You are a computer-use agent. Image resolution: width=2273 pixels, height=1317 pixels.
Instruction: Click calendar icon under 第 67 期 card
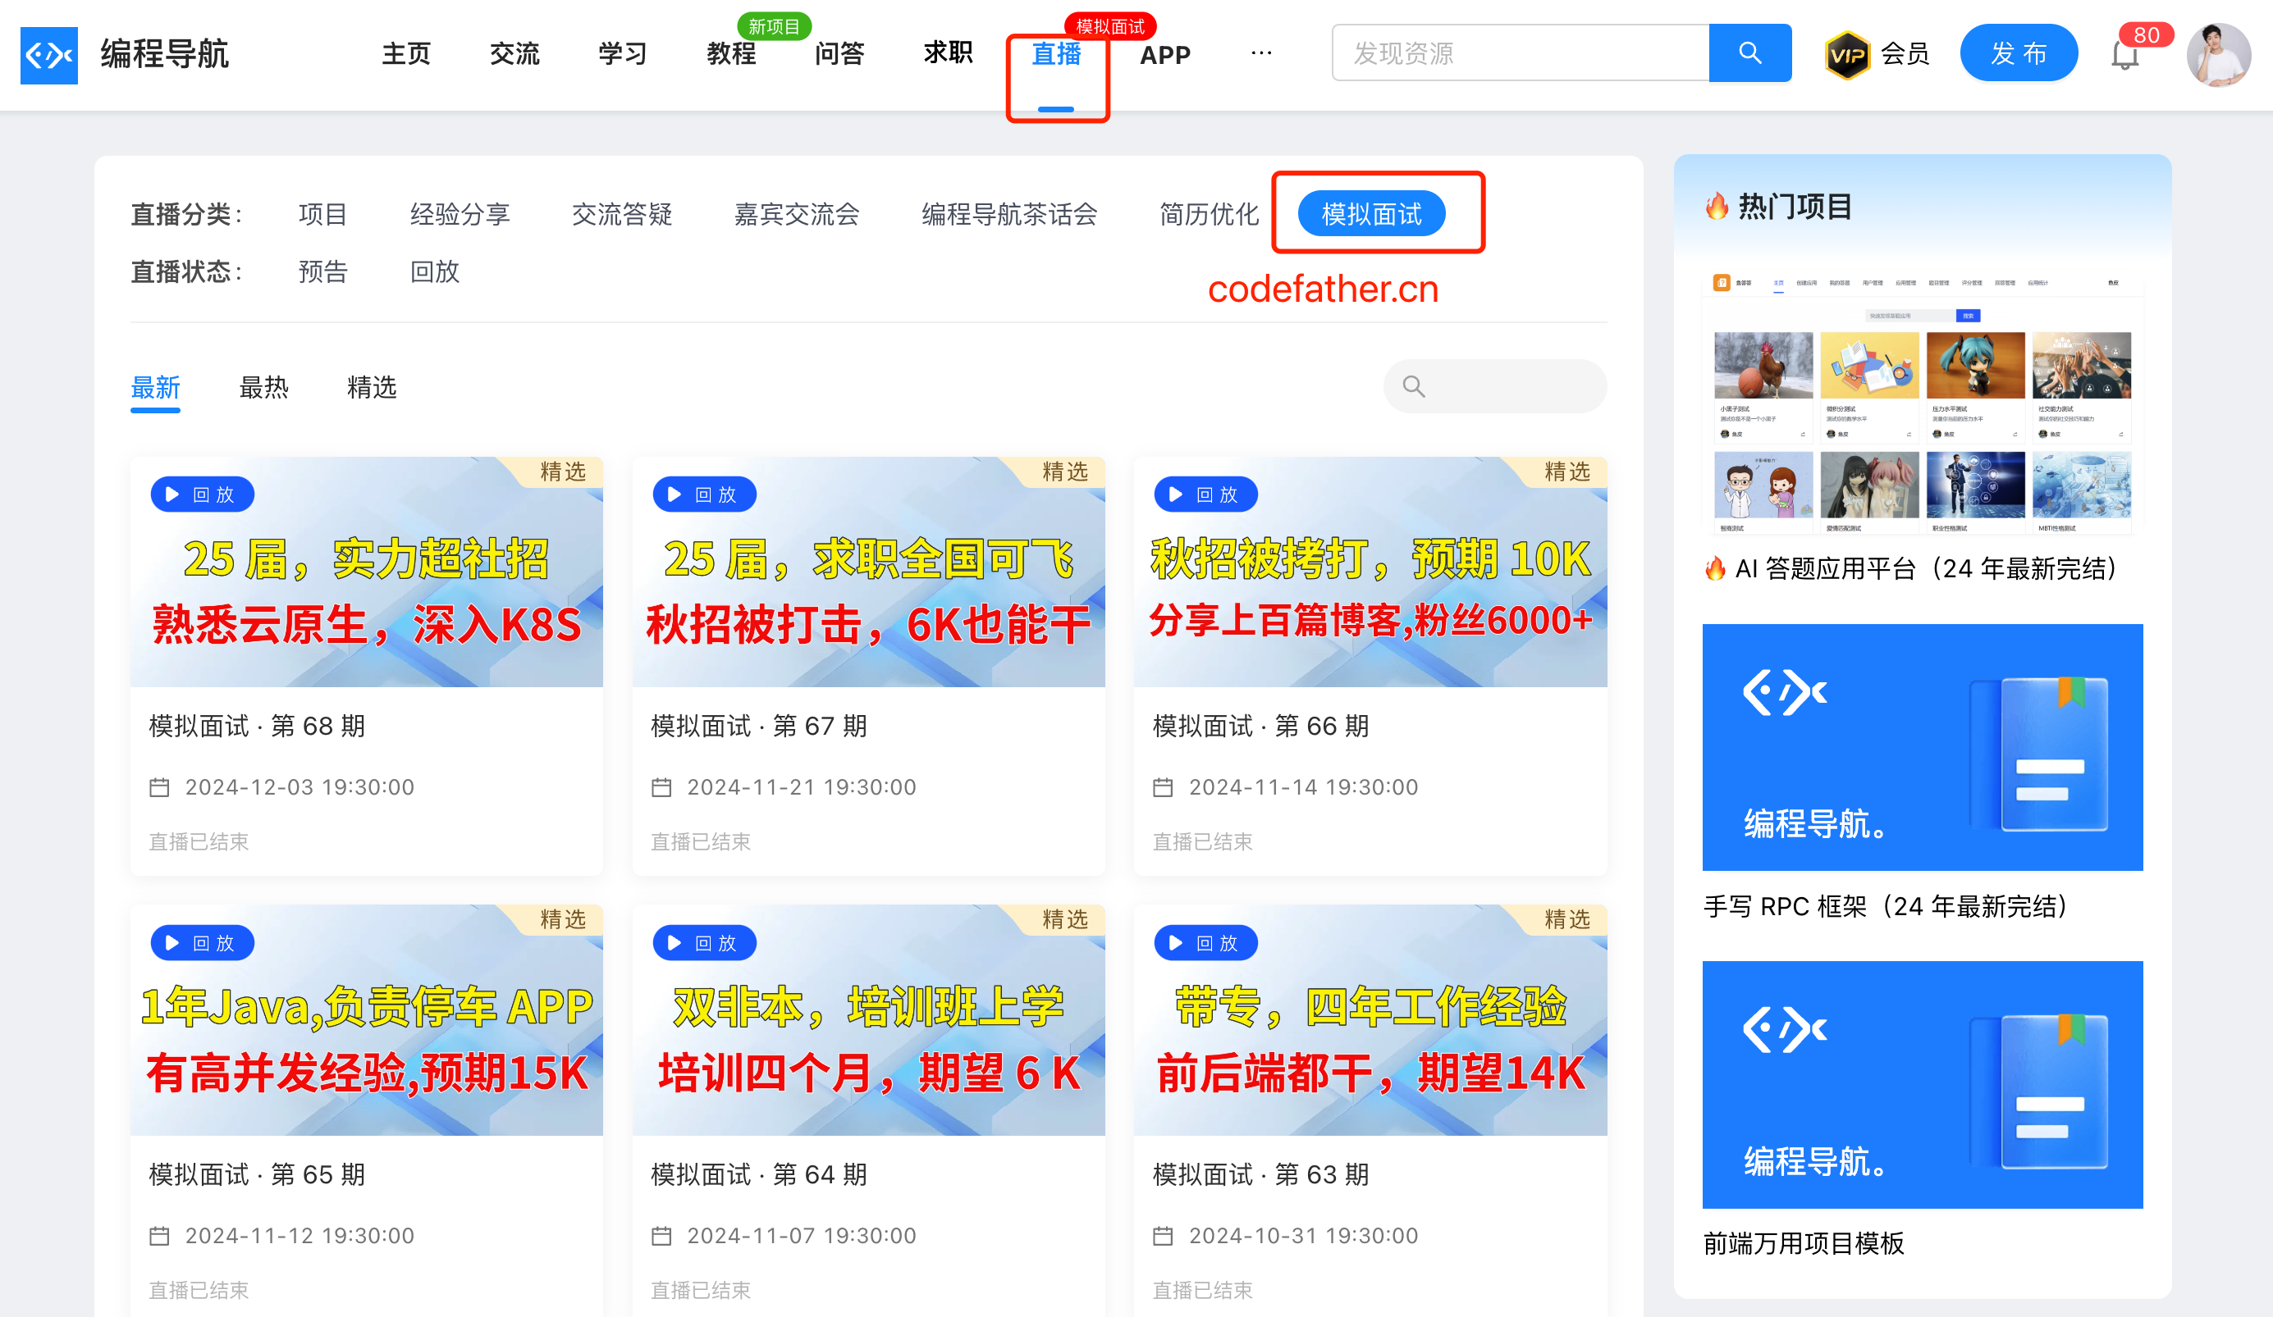coord(661,787)
